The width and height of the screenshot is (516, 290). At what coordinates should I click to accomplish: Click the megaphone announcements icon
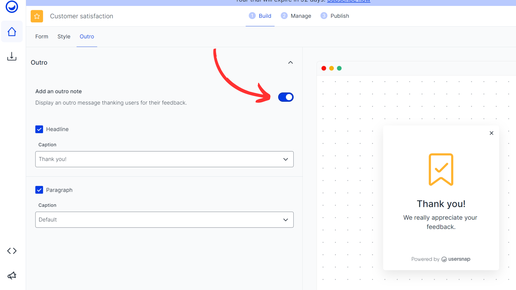click(12, 275)
